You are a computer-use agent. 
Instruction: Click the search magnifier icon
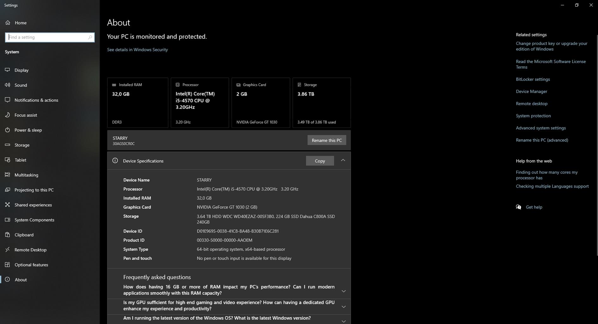pos(90,37)
